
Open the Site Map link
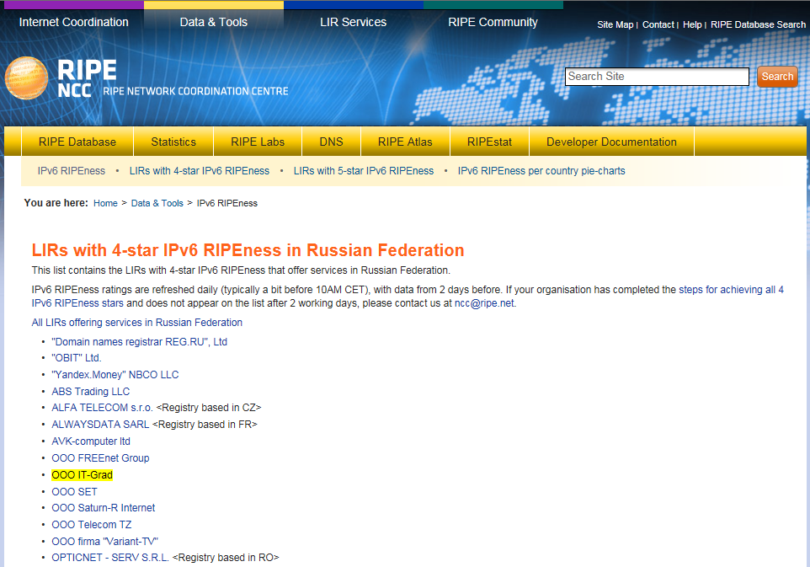pos(615,24)
